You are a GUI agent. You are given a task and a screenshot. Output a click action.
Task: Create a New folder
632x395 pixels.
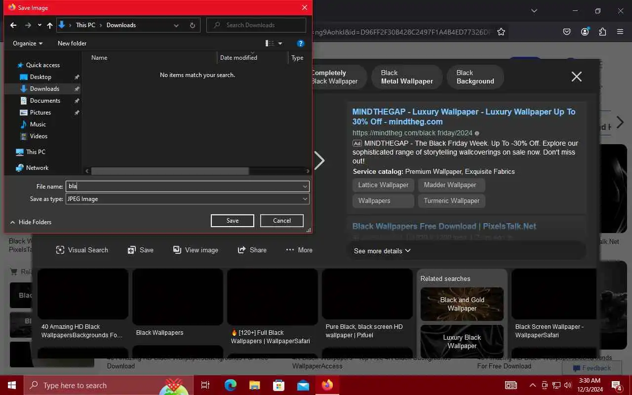pyautogui.click(x=72, y=43)
